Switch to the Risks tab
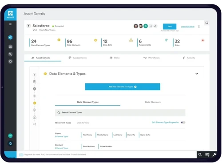Screen dimensions: 222x166 [115, 58]
